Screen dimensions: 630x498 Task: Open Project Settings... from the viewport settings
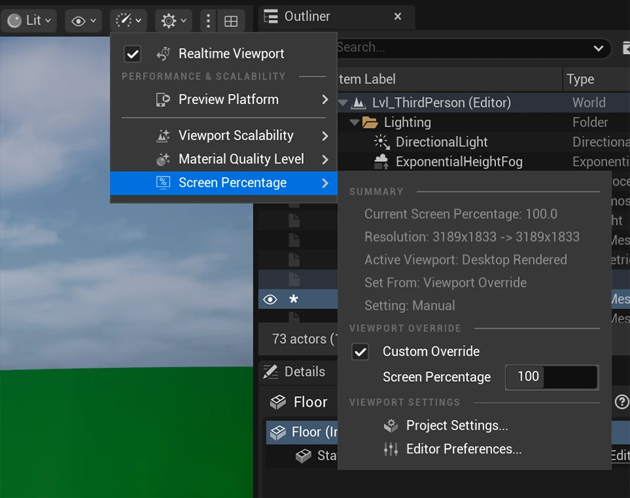click(457, 425)
